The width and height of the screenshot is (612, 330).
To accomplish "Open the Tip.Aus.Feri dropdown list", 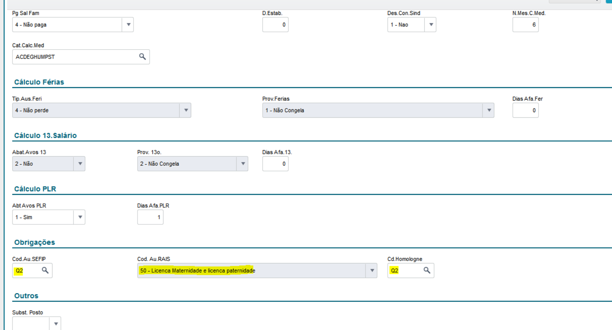I will pyautogui.click(x=186, y=110).
